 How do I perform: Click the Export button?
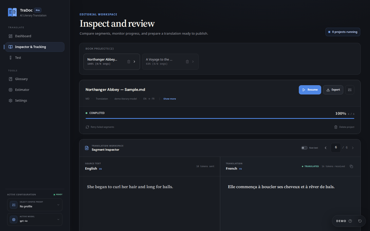333,90
